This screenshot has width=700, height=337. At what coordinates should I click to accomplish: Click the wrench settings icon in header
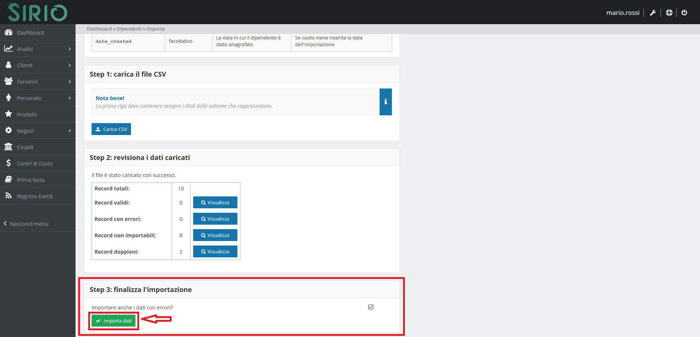(653, 13)
